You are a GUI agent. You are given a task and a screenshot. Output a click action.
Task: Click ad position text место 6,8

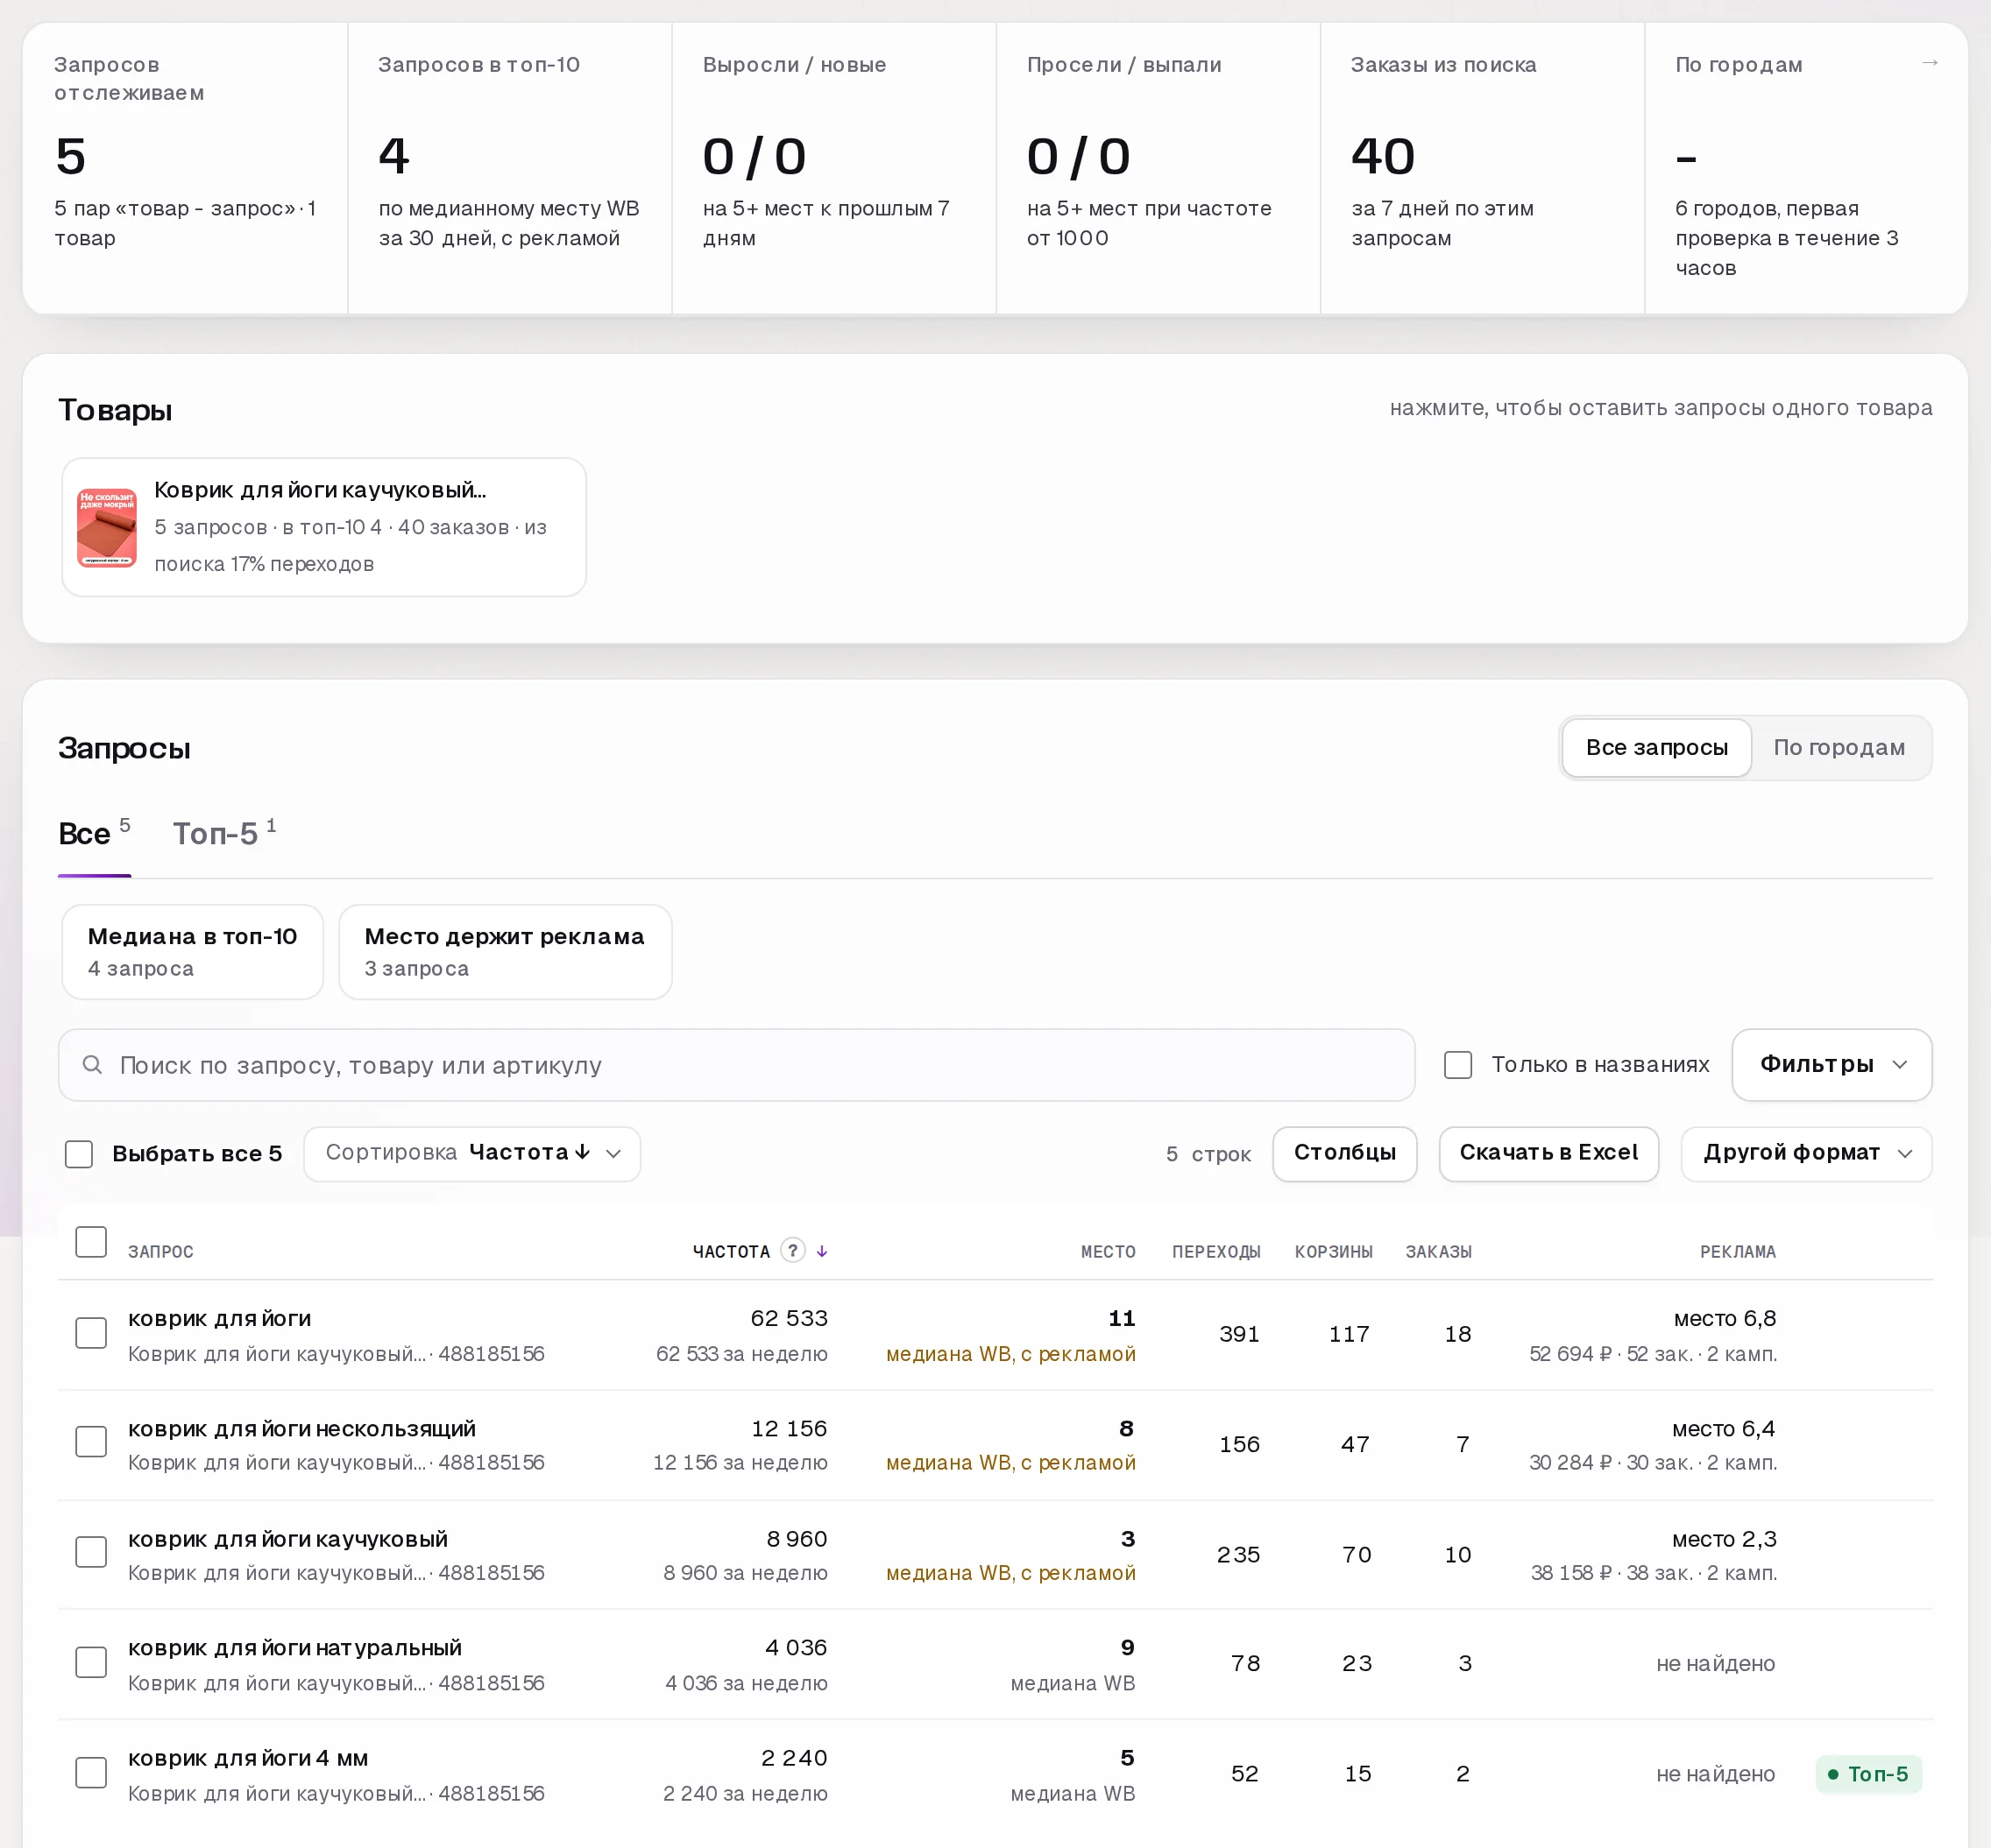(1725, 1318)
